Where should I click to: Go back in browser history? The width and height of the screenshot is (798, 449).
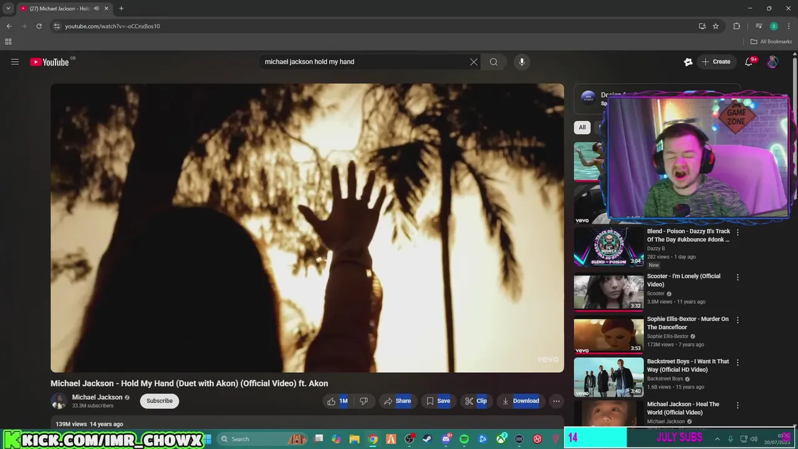[x=9, y=26]
